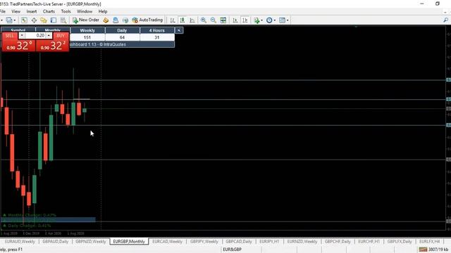The image size is (451, 253).
Task: Select the EURGBP,Monthly chart tab
Action: point(129,242)
